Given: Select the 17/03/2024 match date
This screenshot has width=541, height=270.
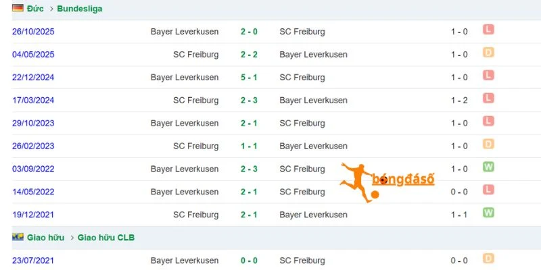Looking at the screenshot, I should [33, 100].
